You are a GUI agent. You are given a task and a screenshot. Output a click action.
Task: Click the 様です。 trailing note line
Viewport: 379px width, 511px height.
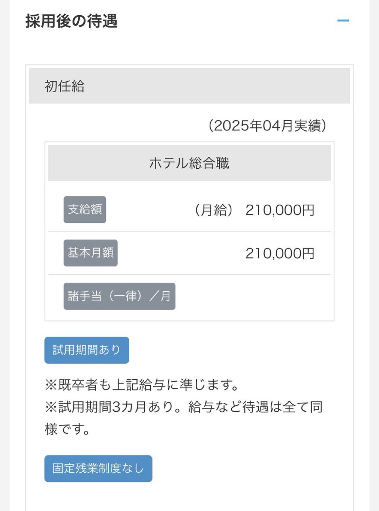[68, 429]
